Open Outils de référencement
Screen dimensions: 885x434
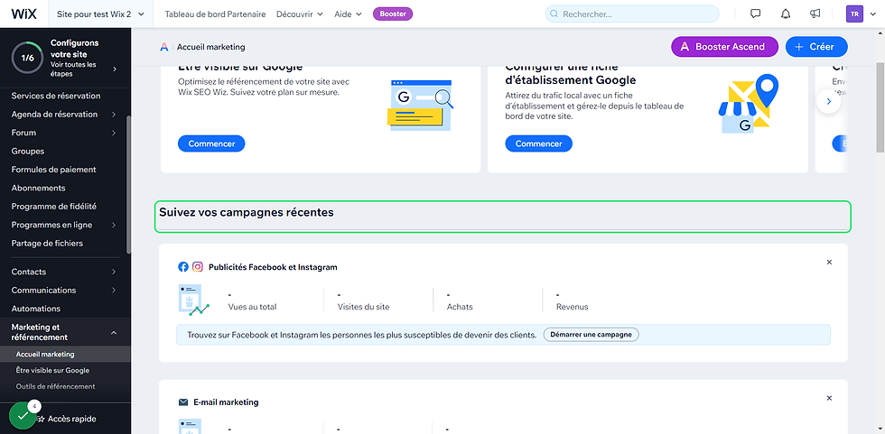click(55, 386)
